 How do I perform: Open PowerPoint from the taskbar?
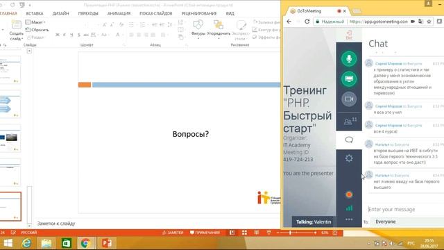point(106,243)
